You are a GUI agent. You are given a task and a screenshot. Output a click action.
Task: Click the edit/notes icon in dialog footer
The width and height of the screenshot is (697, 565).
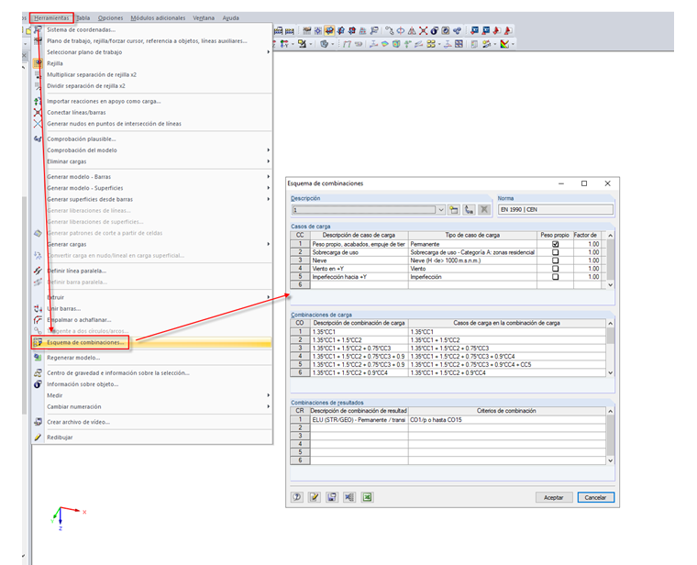(315, 497)
